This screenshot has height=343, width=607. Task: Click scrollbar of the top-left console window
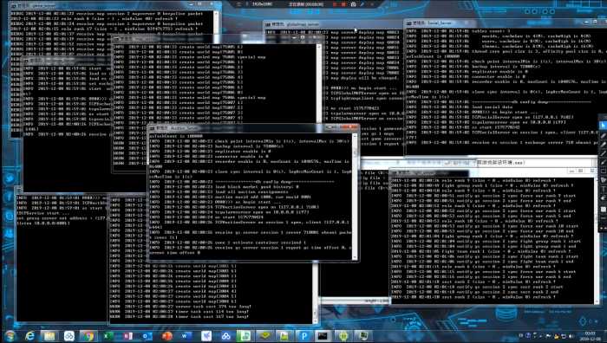pyautogui.click(x=216, y=23)
